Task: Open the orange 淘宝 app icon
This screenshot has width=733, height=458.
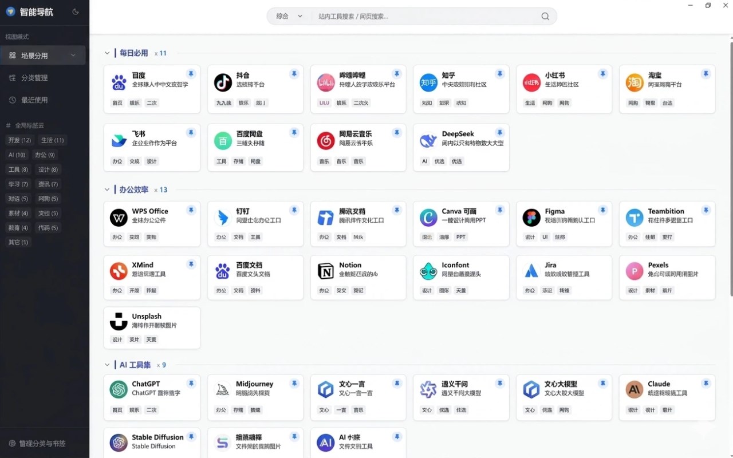Action: click(x=635, y=82)
